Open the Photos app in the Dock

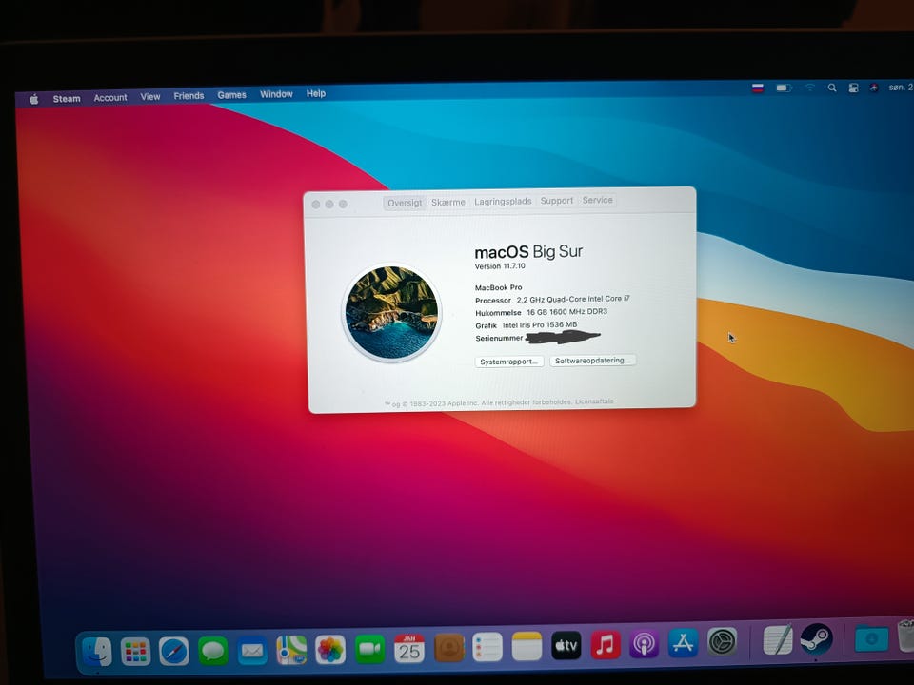tap(330, 650)
